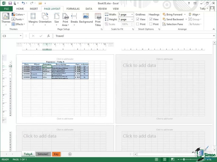
Task: Switch to the HOME tab
Action: pos(20,9)
